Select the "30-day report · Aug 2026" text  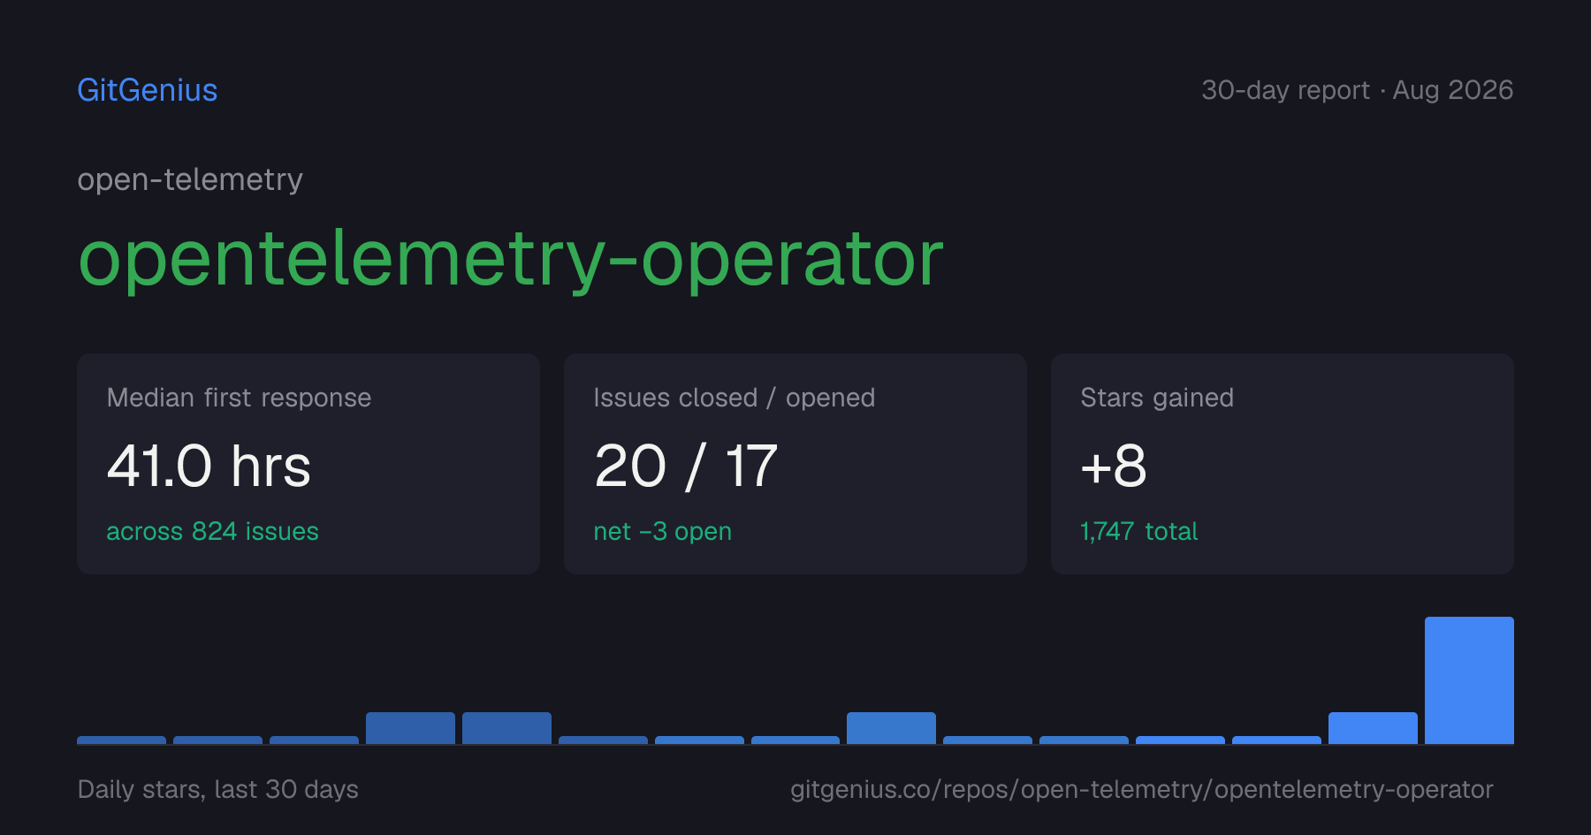coord(1357,90)
